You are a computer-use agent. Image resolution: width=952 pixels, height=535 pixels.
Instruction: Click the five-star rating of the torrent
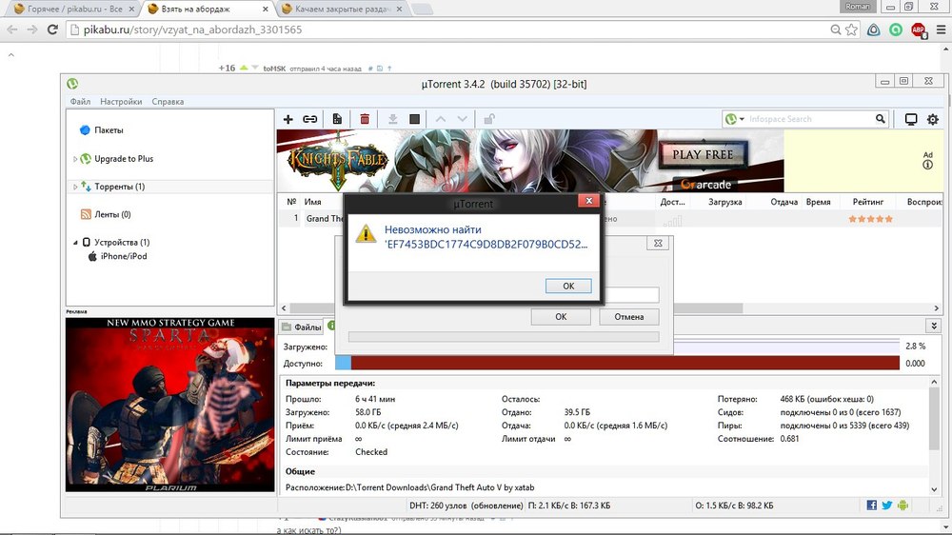pyautogui.click(x=871, y=219)
